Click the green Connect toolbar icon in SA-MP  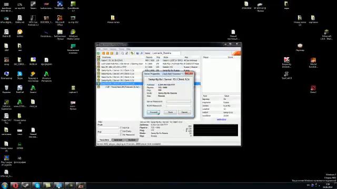[x=98, y=53]
